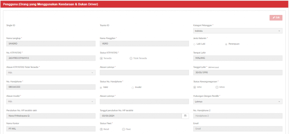The width and height of the screenshot is (289, 134).
Task: Select Retail under Status Fleet
Action: coord(101,129)
